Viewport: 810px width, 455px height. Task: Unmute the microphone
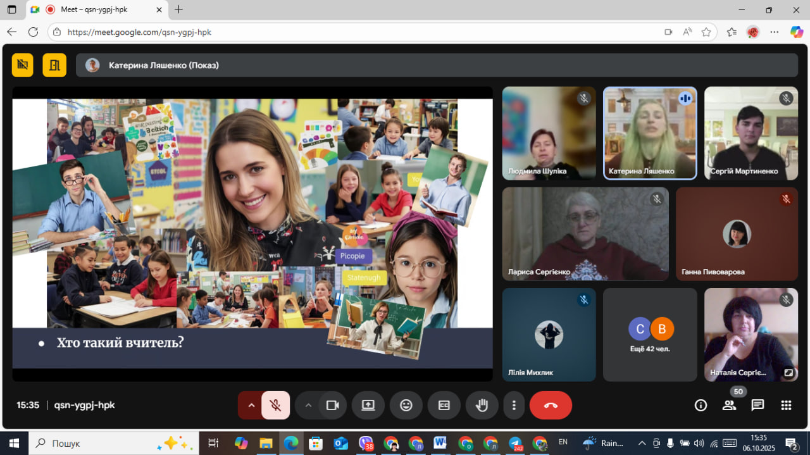tap(275, 406)
